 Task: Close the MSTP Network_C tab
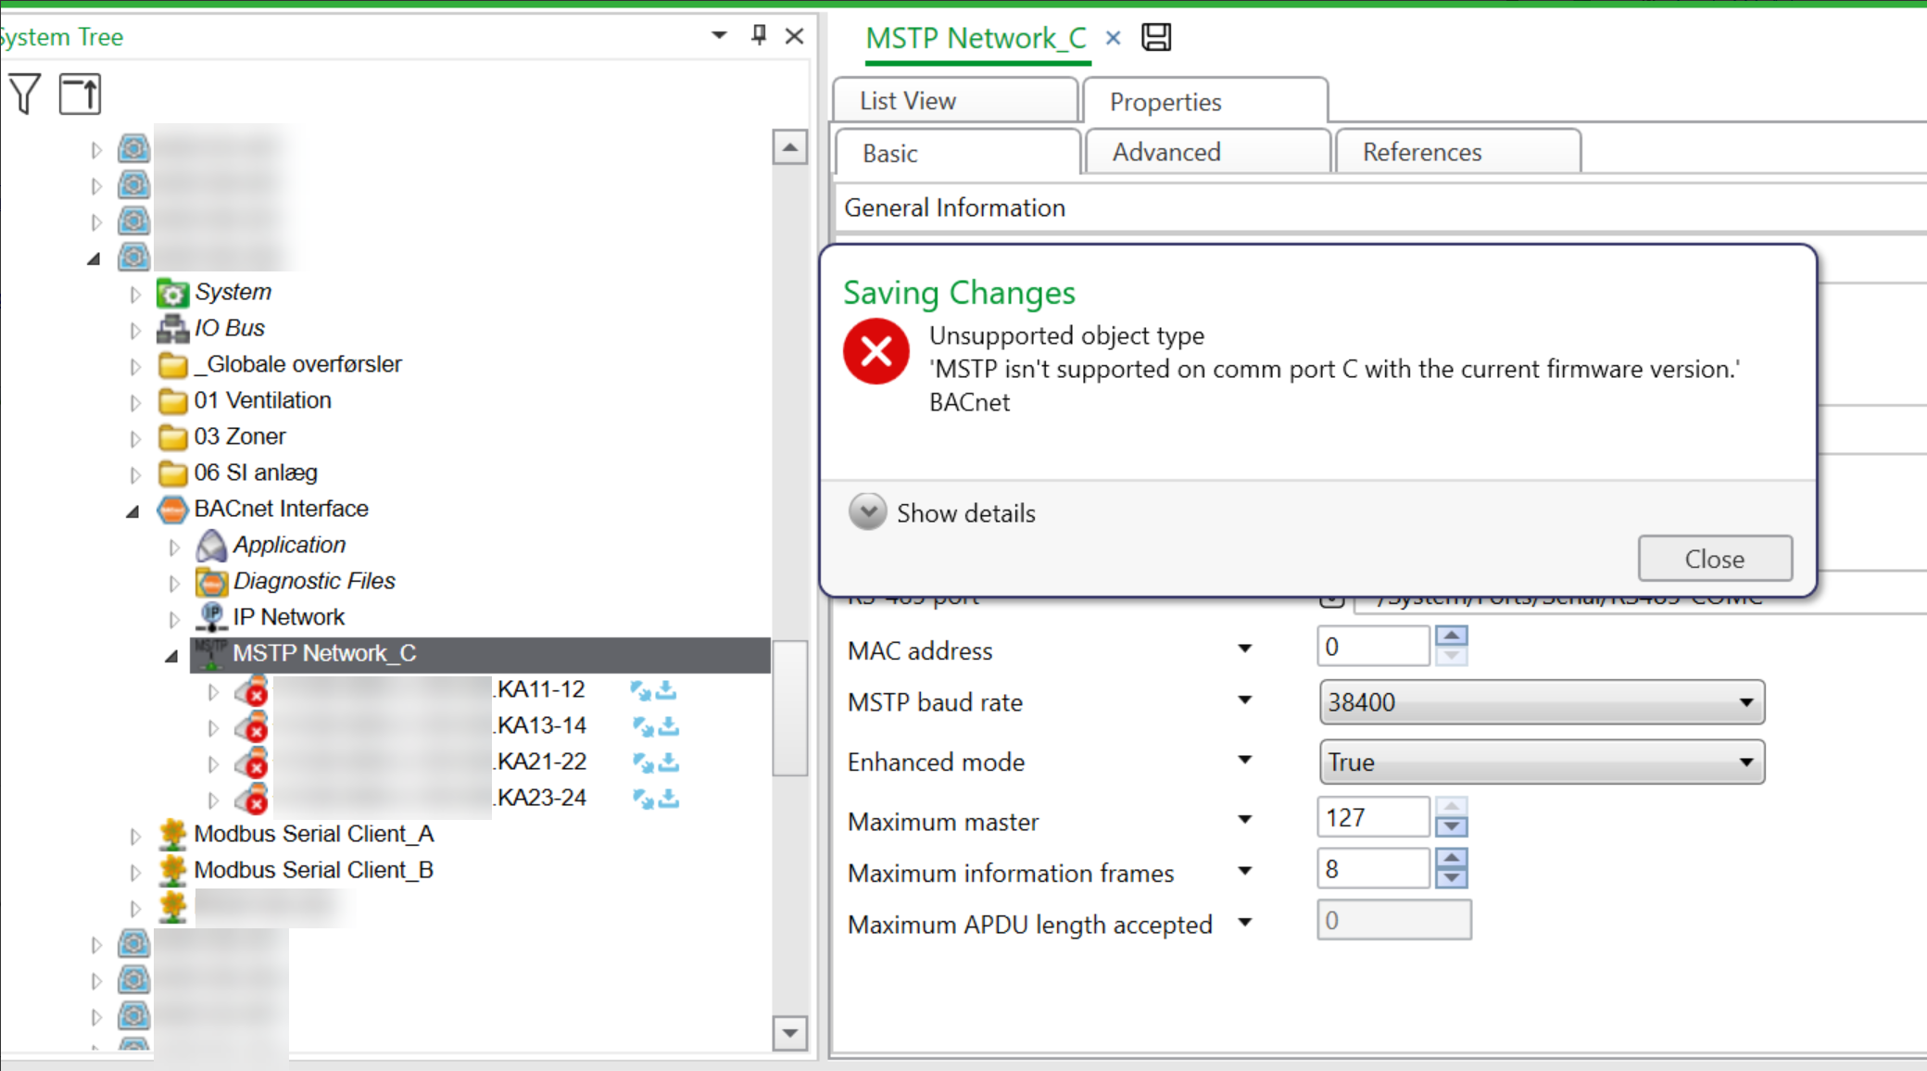[1113, 38]
